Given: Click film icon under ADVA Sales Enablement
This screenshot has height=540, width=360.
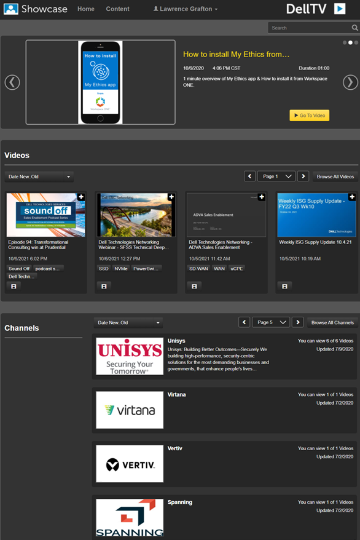Looking at the screenshot, I should (194, 286).
